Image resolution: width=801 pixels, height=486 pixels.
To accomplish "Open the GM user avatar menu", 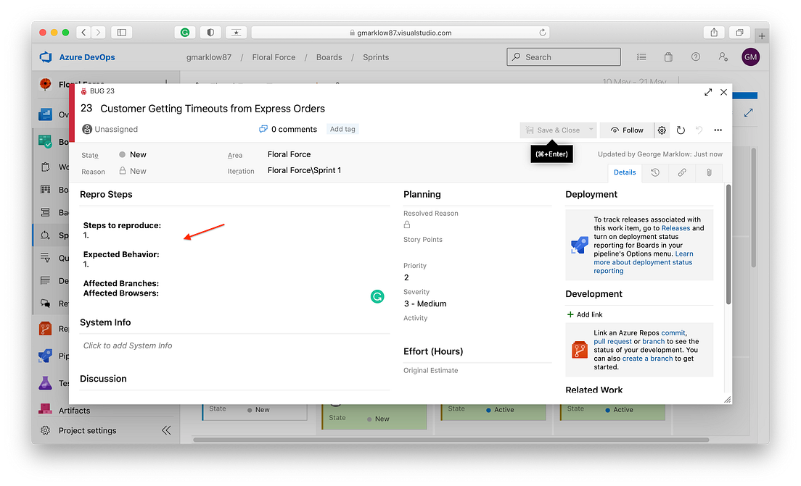I will 751,56.
